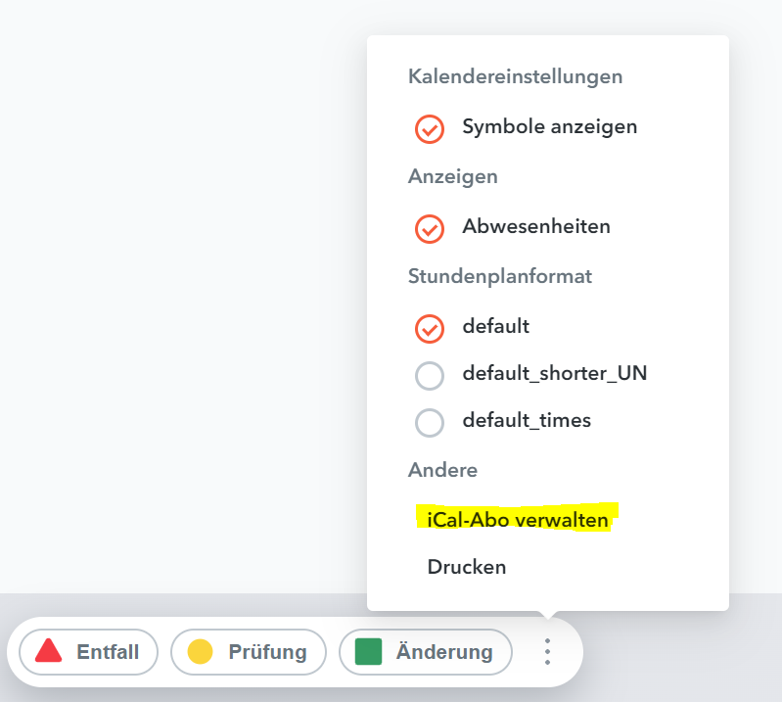Click the Stundenplanformat section heading
The height and width of the screenshot is (702, 782).
500,277
